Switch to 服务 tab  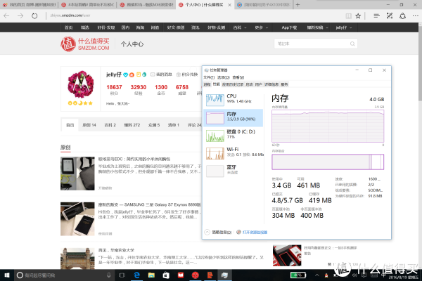(284, 84)
